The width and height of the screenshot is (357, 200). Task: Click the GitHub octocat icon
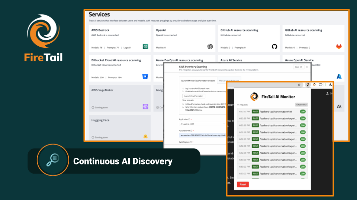(x=274, y=47)
